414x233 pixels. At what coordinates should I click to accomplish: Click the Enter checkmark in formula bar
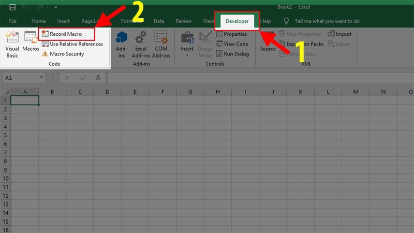83,78
